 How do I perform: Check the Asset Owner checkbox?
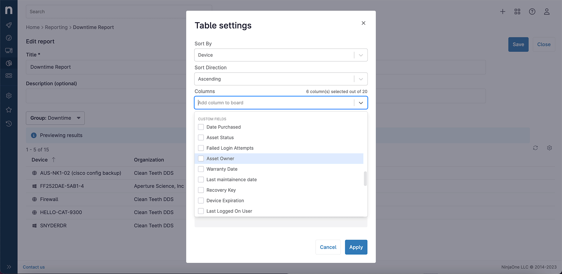click(201, 158)
